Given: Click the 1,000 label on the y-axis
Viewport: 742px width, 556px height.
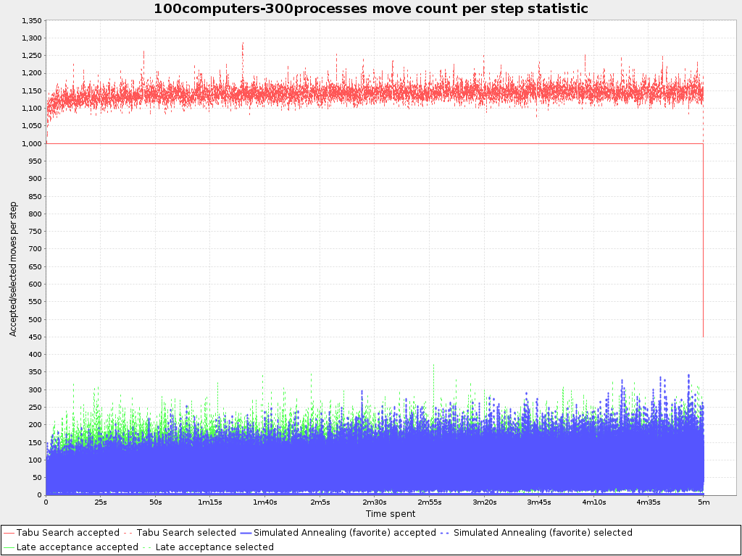Looking at the screenshot, I should (x=30, y=143).
